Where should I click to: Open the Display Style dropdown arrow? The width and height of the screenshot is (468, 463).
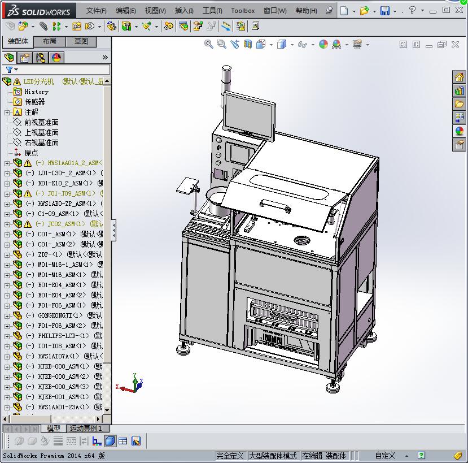coord(292,45)
